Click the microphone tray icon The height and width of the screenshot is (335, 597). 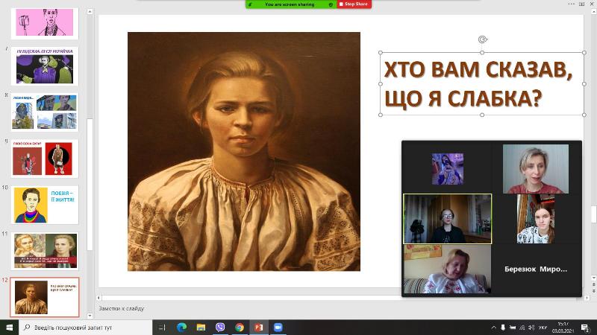click(x=503, y=328)
